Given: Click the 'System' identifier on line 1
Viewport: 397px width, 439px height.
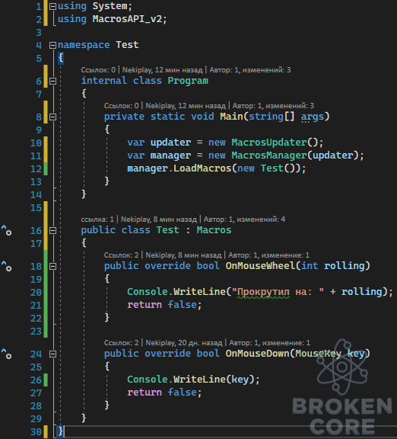Looking at the screenshot, I should coord(110,6).
